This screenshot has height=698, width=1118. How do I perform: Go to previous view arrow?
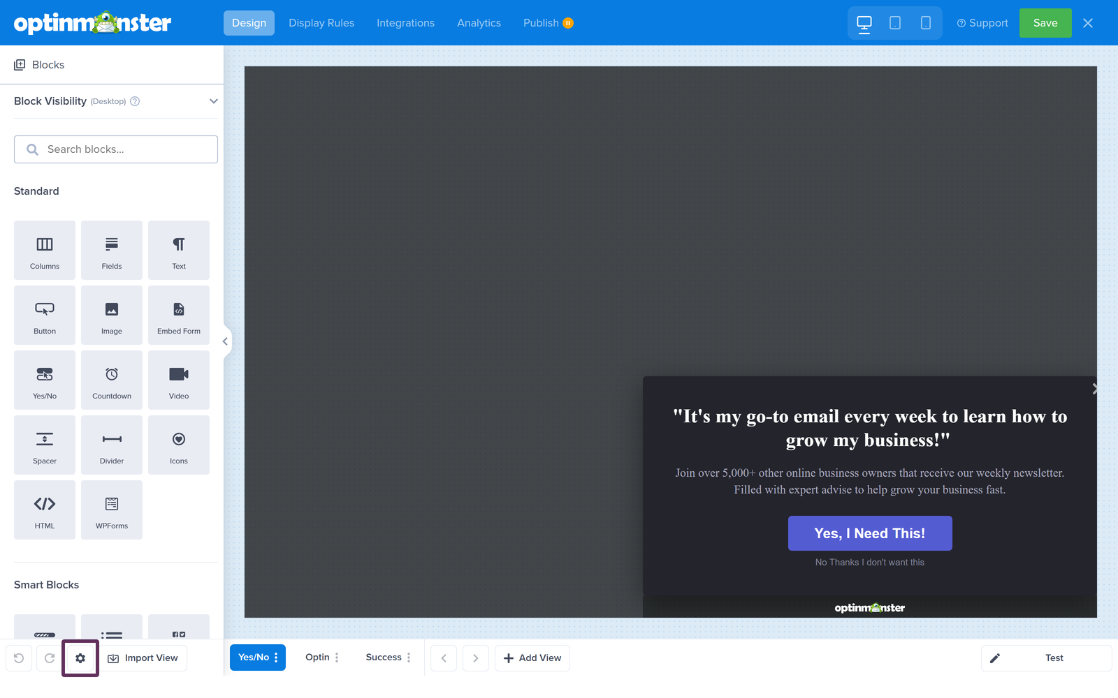tap(444, 658)
